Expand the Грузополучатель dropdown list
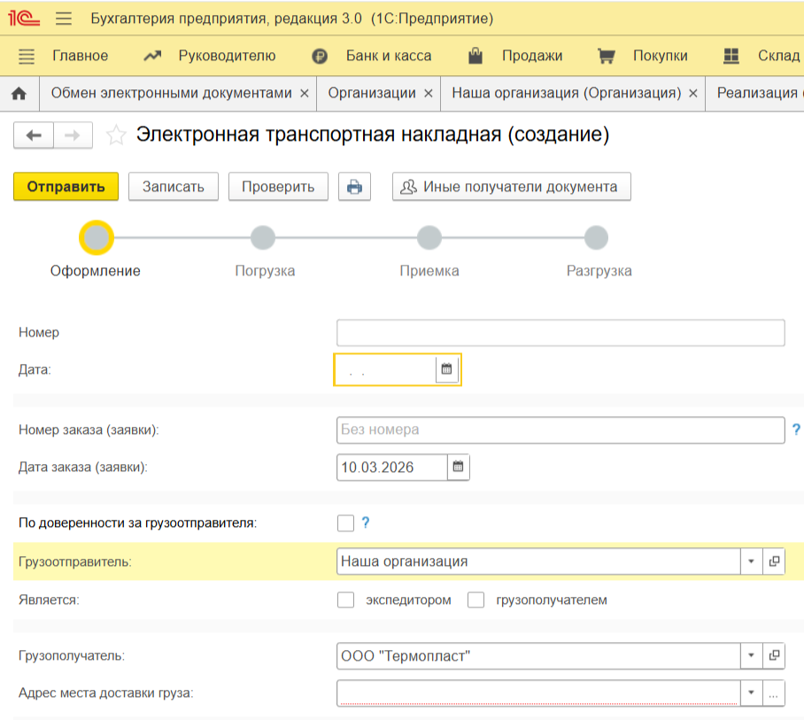 pyautogui.click(x=750, y=656)
